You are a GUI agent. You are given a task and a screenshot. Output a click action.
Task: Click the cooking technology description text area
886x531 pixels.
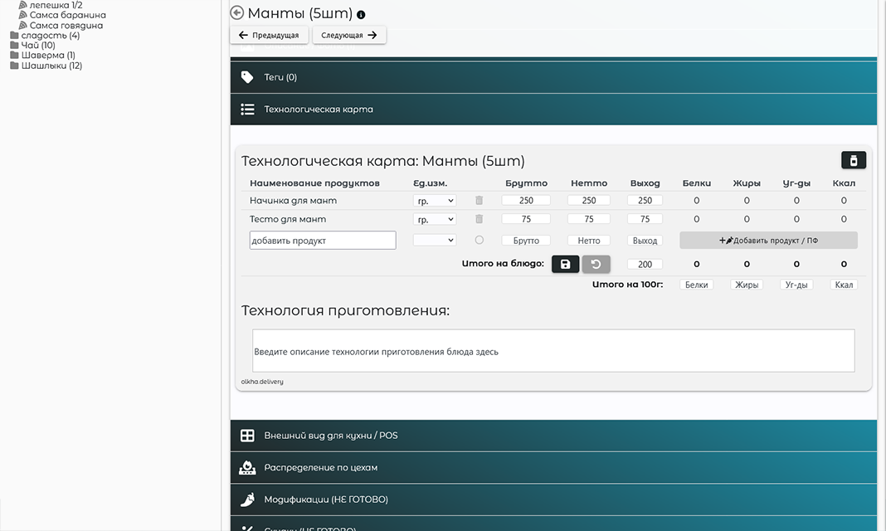553,351
